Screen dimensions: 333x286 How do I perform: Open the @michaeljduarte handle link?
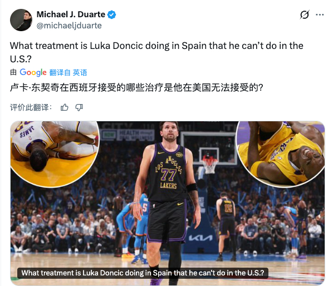[69, 26]
